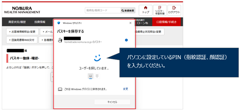240x111 pixels.
Task: Click the ログアウト logout icon button
Action: point(174,10)
